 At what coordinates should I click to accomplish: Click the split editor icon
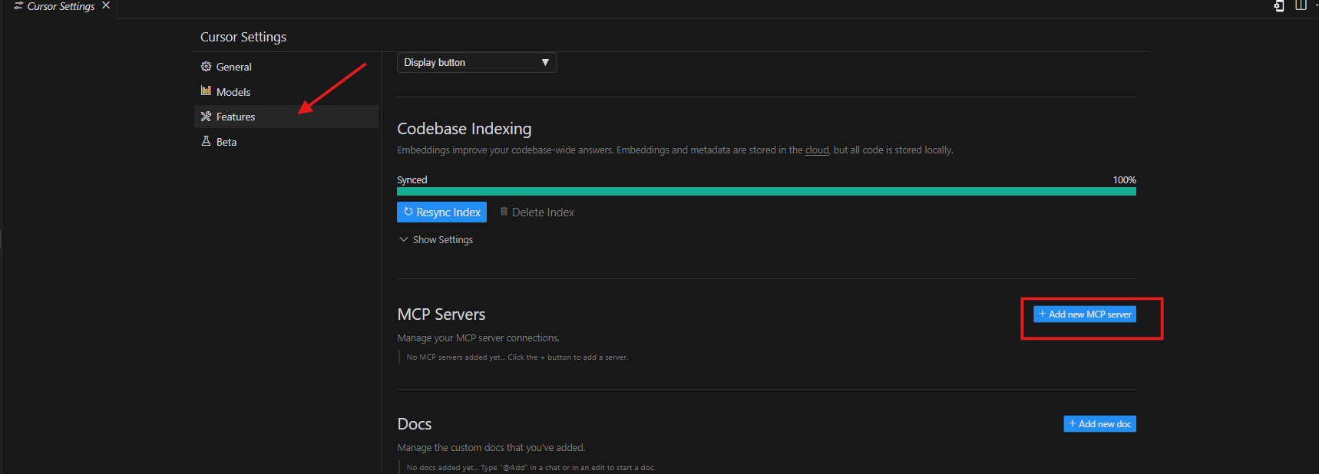[1301, 5]
